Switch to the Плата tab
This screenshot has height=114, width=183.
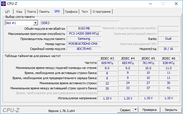[31, 12]
